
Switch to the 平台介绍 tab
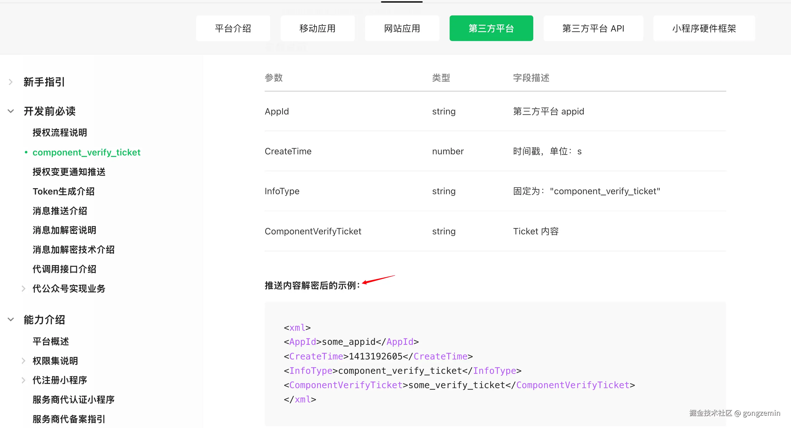(x=233, y=28)
